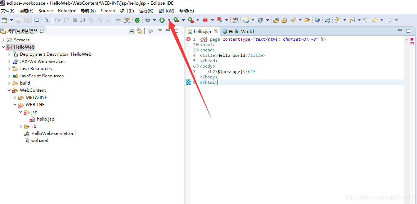This screenshot has width=417, height=204.
Task: Expand the lib folder
Action: tap(21, 126)
